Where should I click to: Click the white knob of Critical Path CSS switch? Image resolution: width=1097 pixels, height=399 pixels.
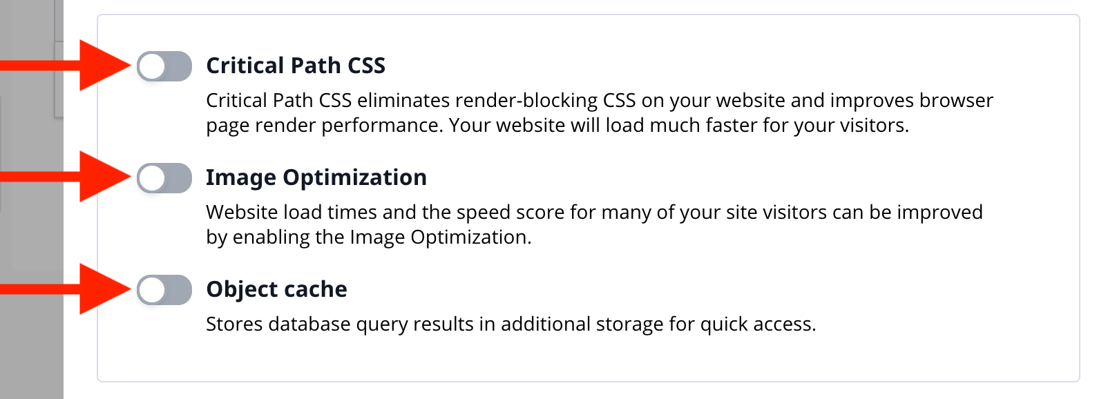point(152,66)
